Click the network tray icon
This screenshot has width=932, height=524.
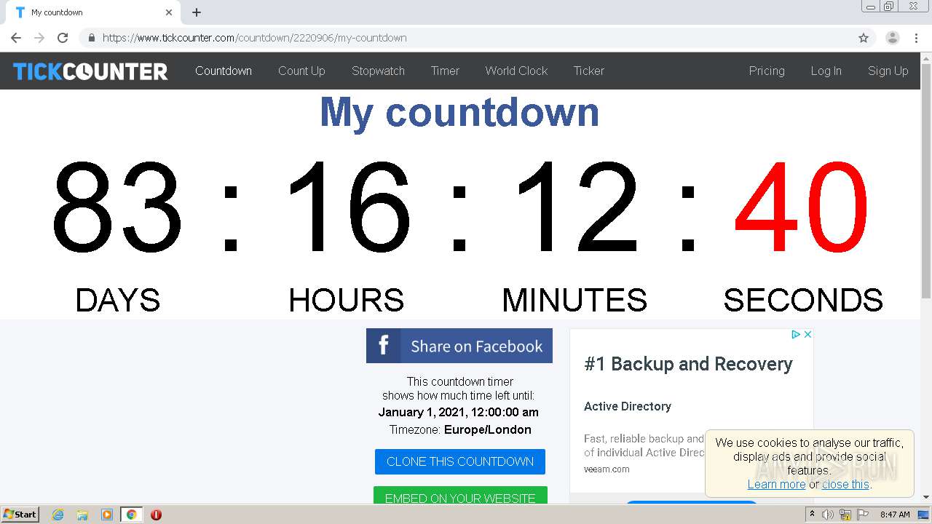pos(845,515)
